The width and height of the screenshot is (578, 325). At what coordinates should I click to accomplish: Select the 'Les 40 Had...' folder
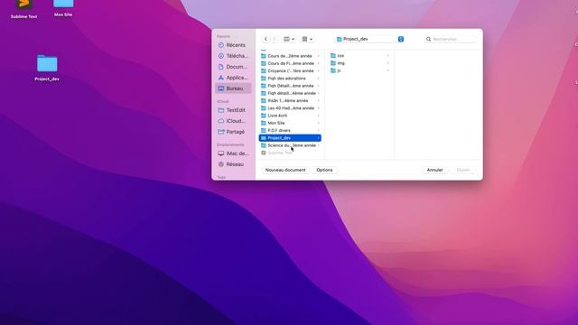(290, 108)
